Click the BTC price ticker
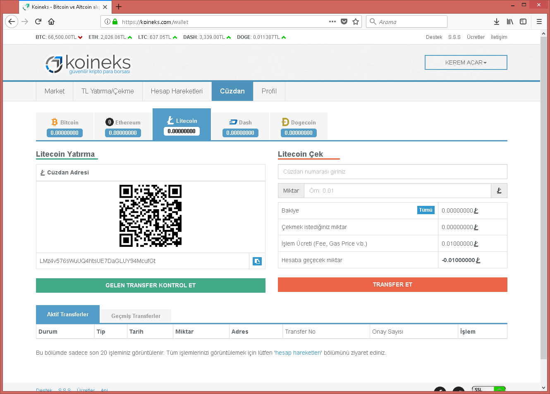550x394 pixels. [x=59, y=37]
